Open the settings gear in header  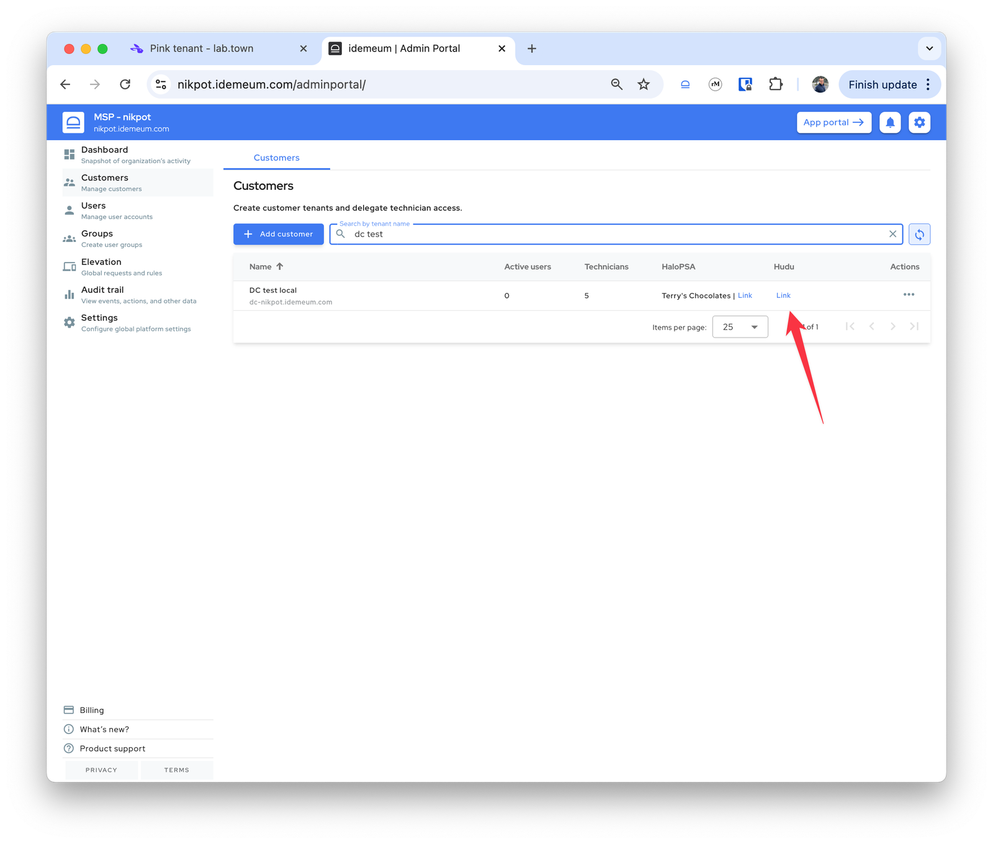(920, 122)
